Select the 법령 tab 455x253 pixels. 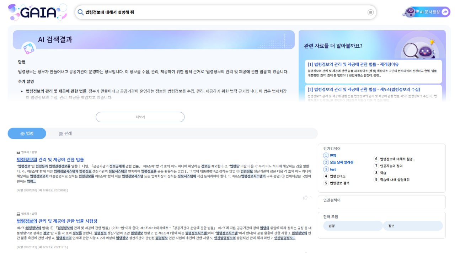pyautogui.click(x=27, y=134)
